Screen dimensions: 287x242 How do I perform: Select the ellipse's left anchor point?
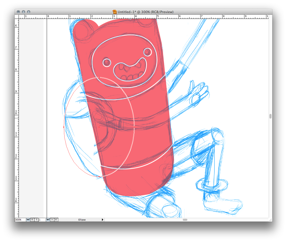coord(64,127)
